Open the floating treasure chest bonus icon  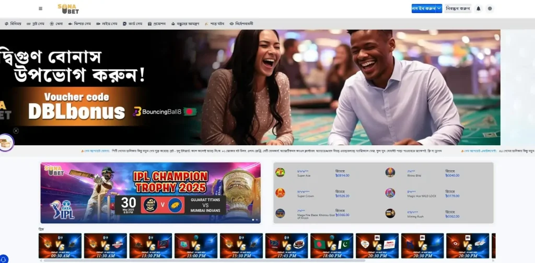6,143
